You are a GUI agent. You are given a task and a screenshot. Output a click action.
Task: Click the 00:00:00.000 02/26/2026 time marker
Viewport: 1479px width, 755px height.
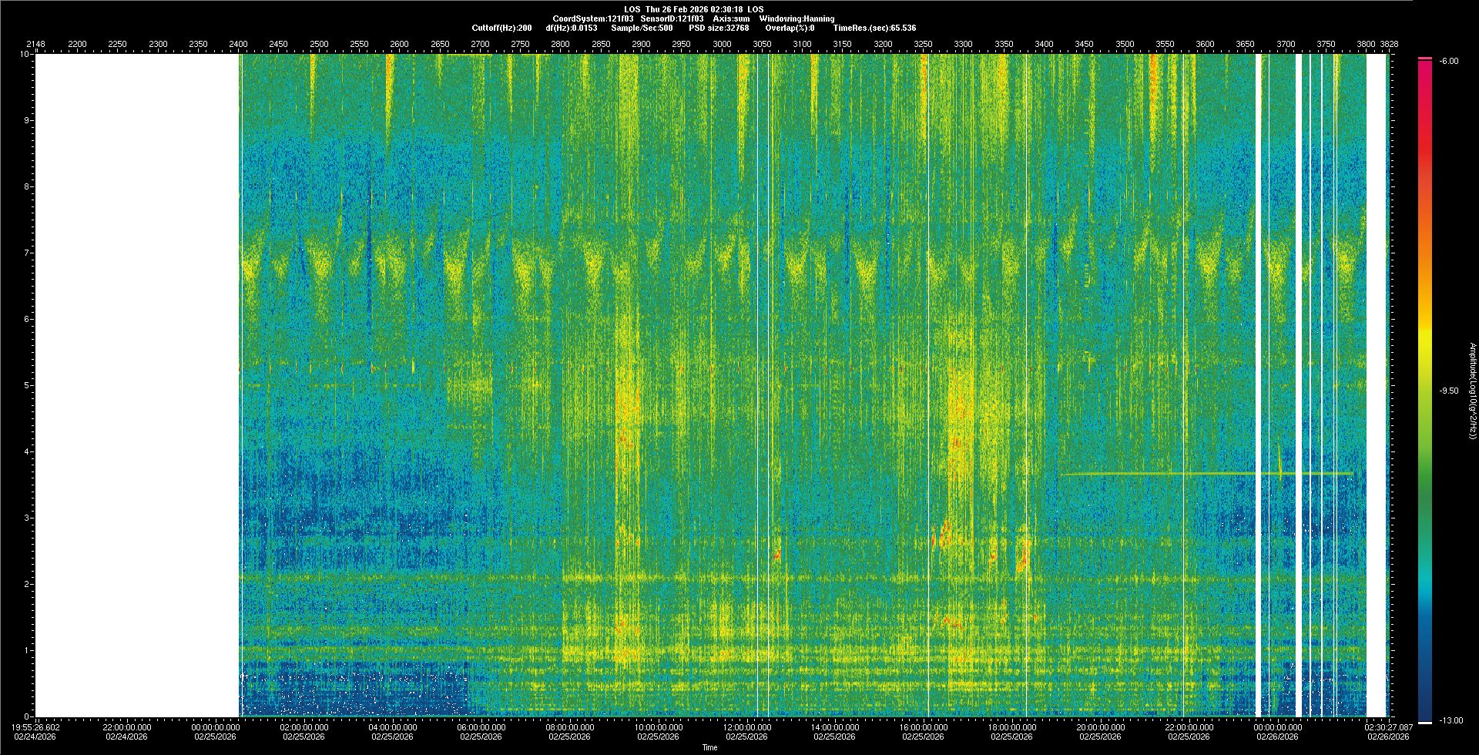tap(1278, 731)
